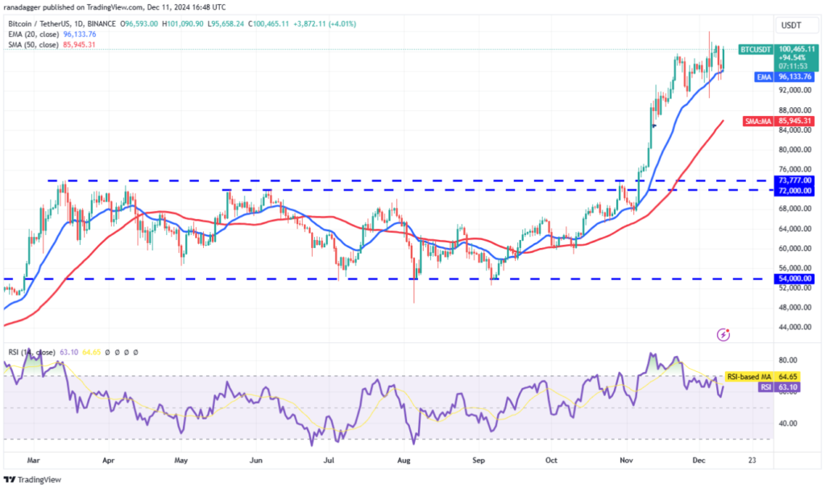The width and height of the screenshot is (825, 488).
Task: Click the purple lightning bolt icon
Action: [723, 334]
